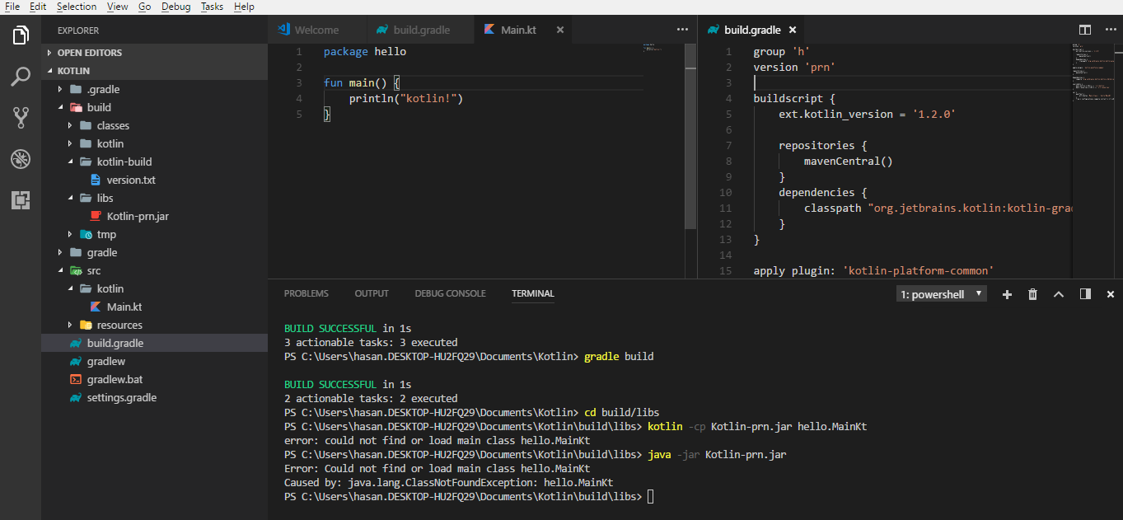Open the Debug view icon
The height and width of the screenshot is (520, 1123).
click(x=21, y=158)
